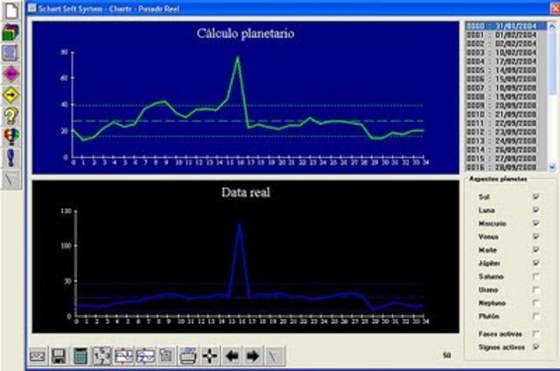This screenshot has width=560, height=371.
Task: Click the date list scroll up arrow
Action: pyautogui.click(x=552, y=26)
